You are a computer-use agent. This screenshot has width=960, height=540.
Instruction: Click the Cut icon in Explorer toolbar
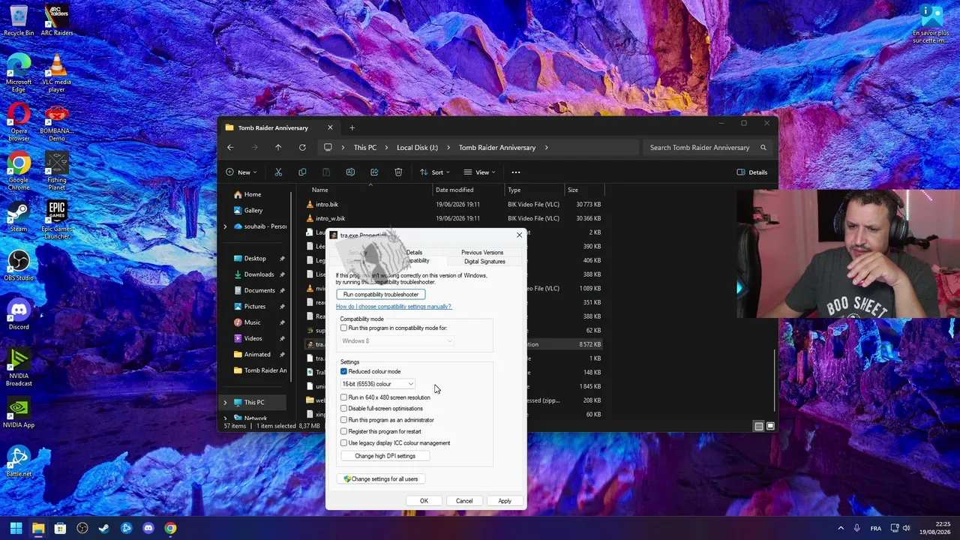pos(278,172)
